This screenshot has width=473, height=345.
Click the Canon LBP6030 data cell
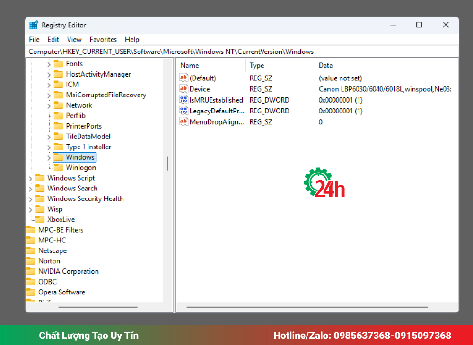tap(385, 89)
